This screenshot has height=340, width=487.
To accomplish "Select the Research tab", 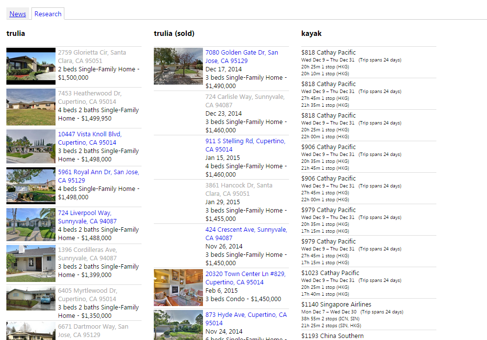I will (48, 14).
